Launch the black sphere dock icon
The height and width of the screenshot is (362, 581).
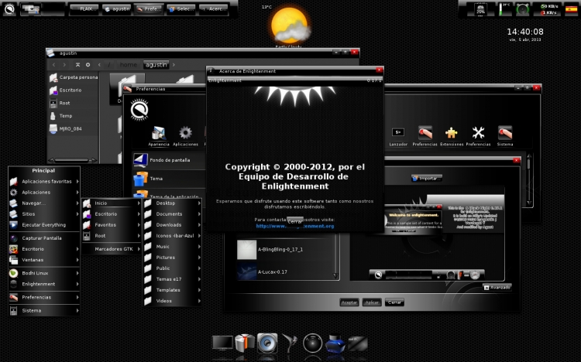point(312,343)
